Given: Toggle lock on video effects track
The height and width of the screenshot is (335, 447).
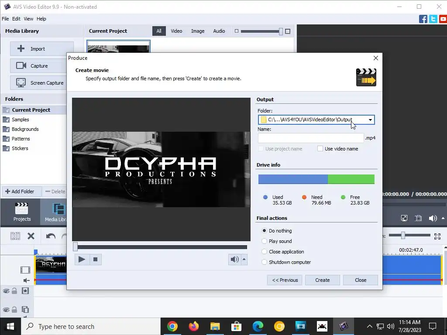Looking at the screenshot, I should (x=14, y=291).
